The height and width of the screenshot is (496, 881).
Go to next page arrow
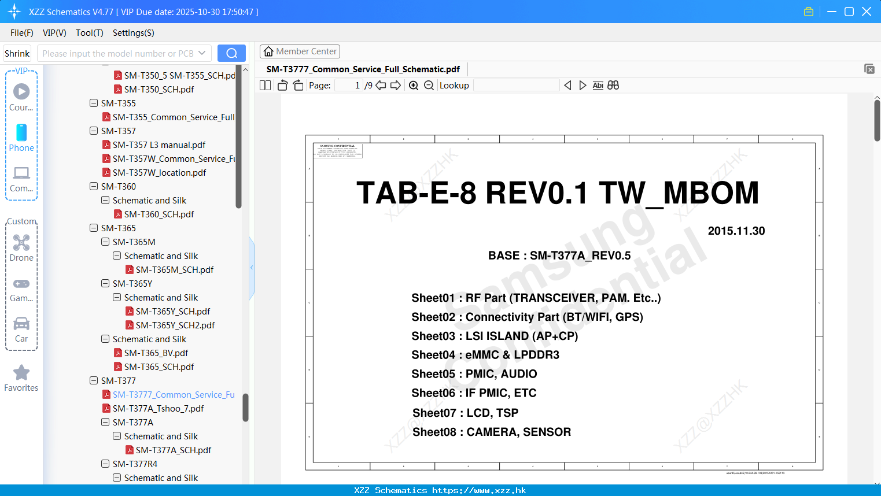(x=396, y=85)
